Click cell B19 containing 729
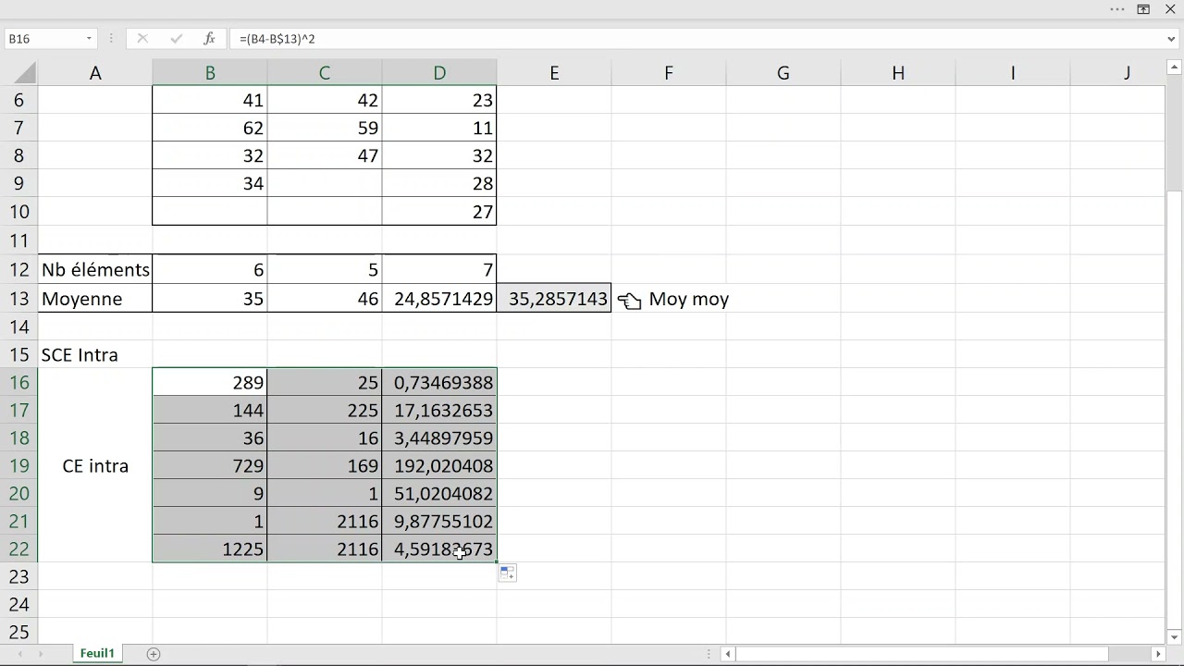The width and height of the screenshot is (1184, 666). [210, 465]
